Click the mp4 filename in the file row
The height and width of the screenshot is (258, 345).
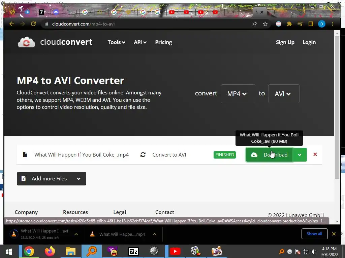point(82,155)
